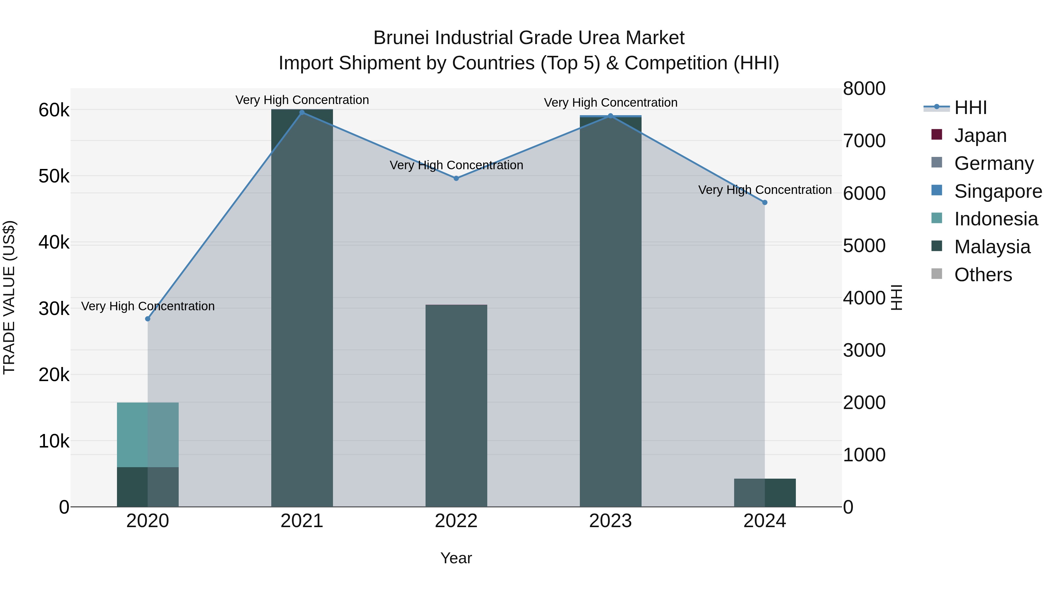
Task: Click the 2021 x-axis label
Action: [302, 521]
